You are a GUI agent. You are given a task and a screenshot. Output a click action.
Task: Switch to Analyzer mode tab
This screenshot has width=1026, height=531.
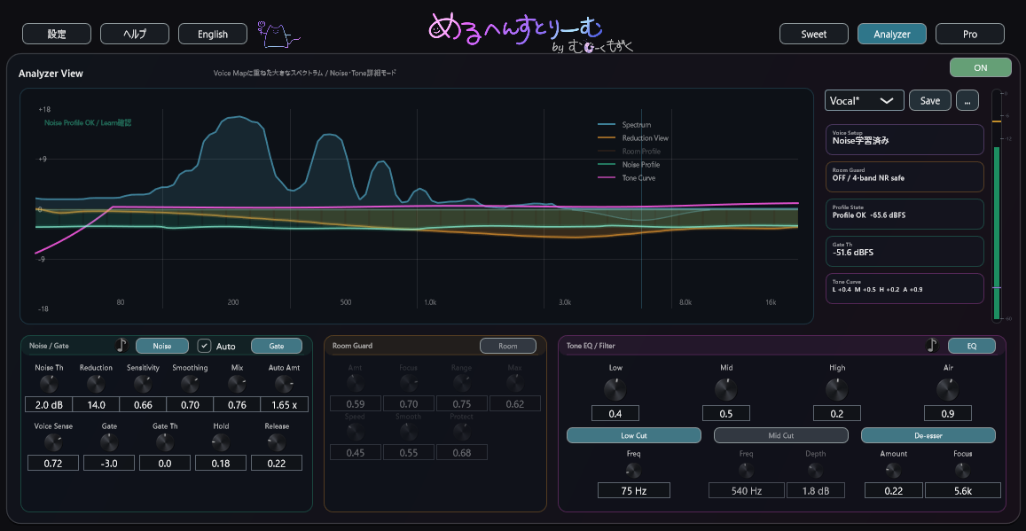pyautogui.click(x=892, y=34)
